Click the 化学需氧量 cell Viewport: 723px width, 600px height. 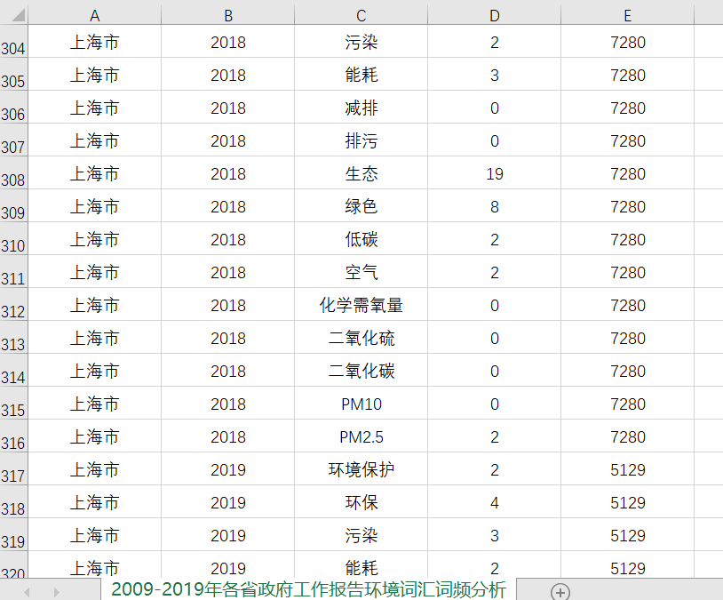(361, 305)
